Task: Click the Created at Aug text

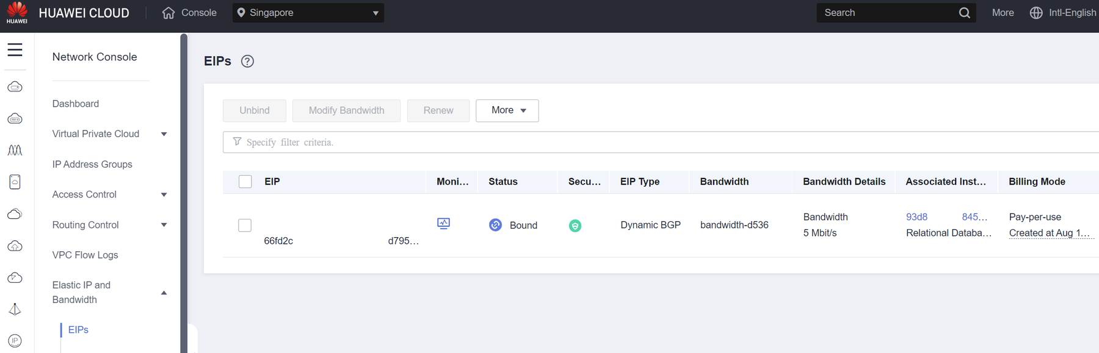Action: point(1050,233)
